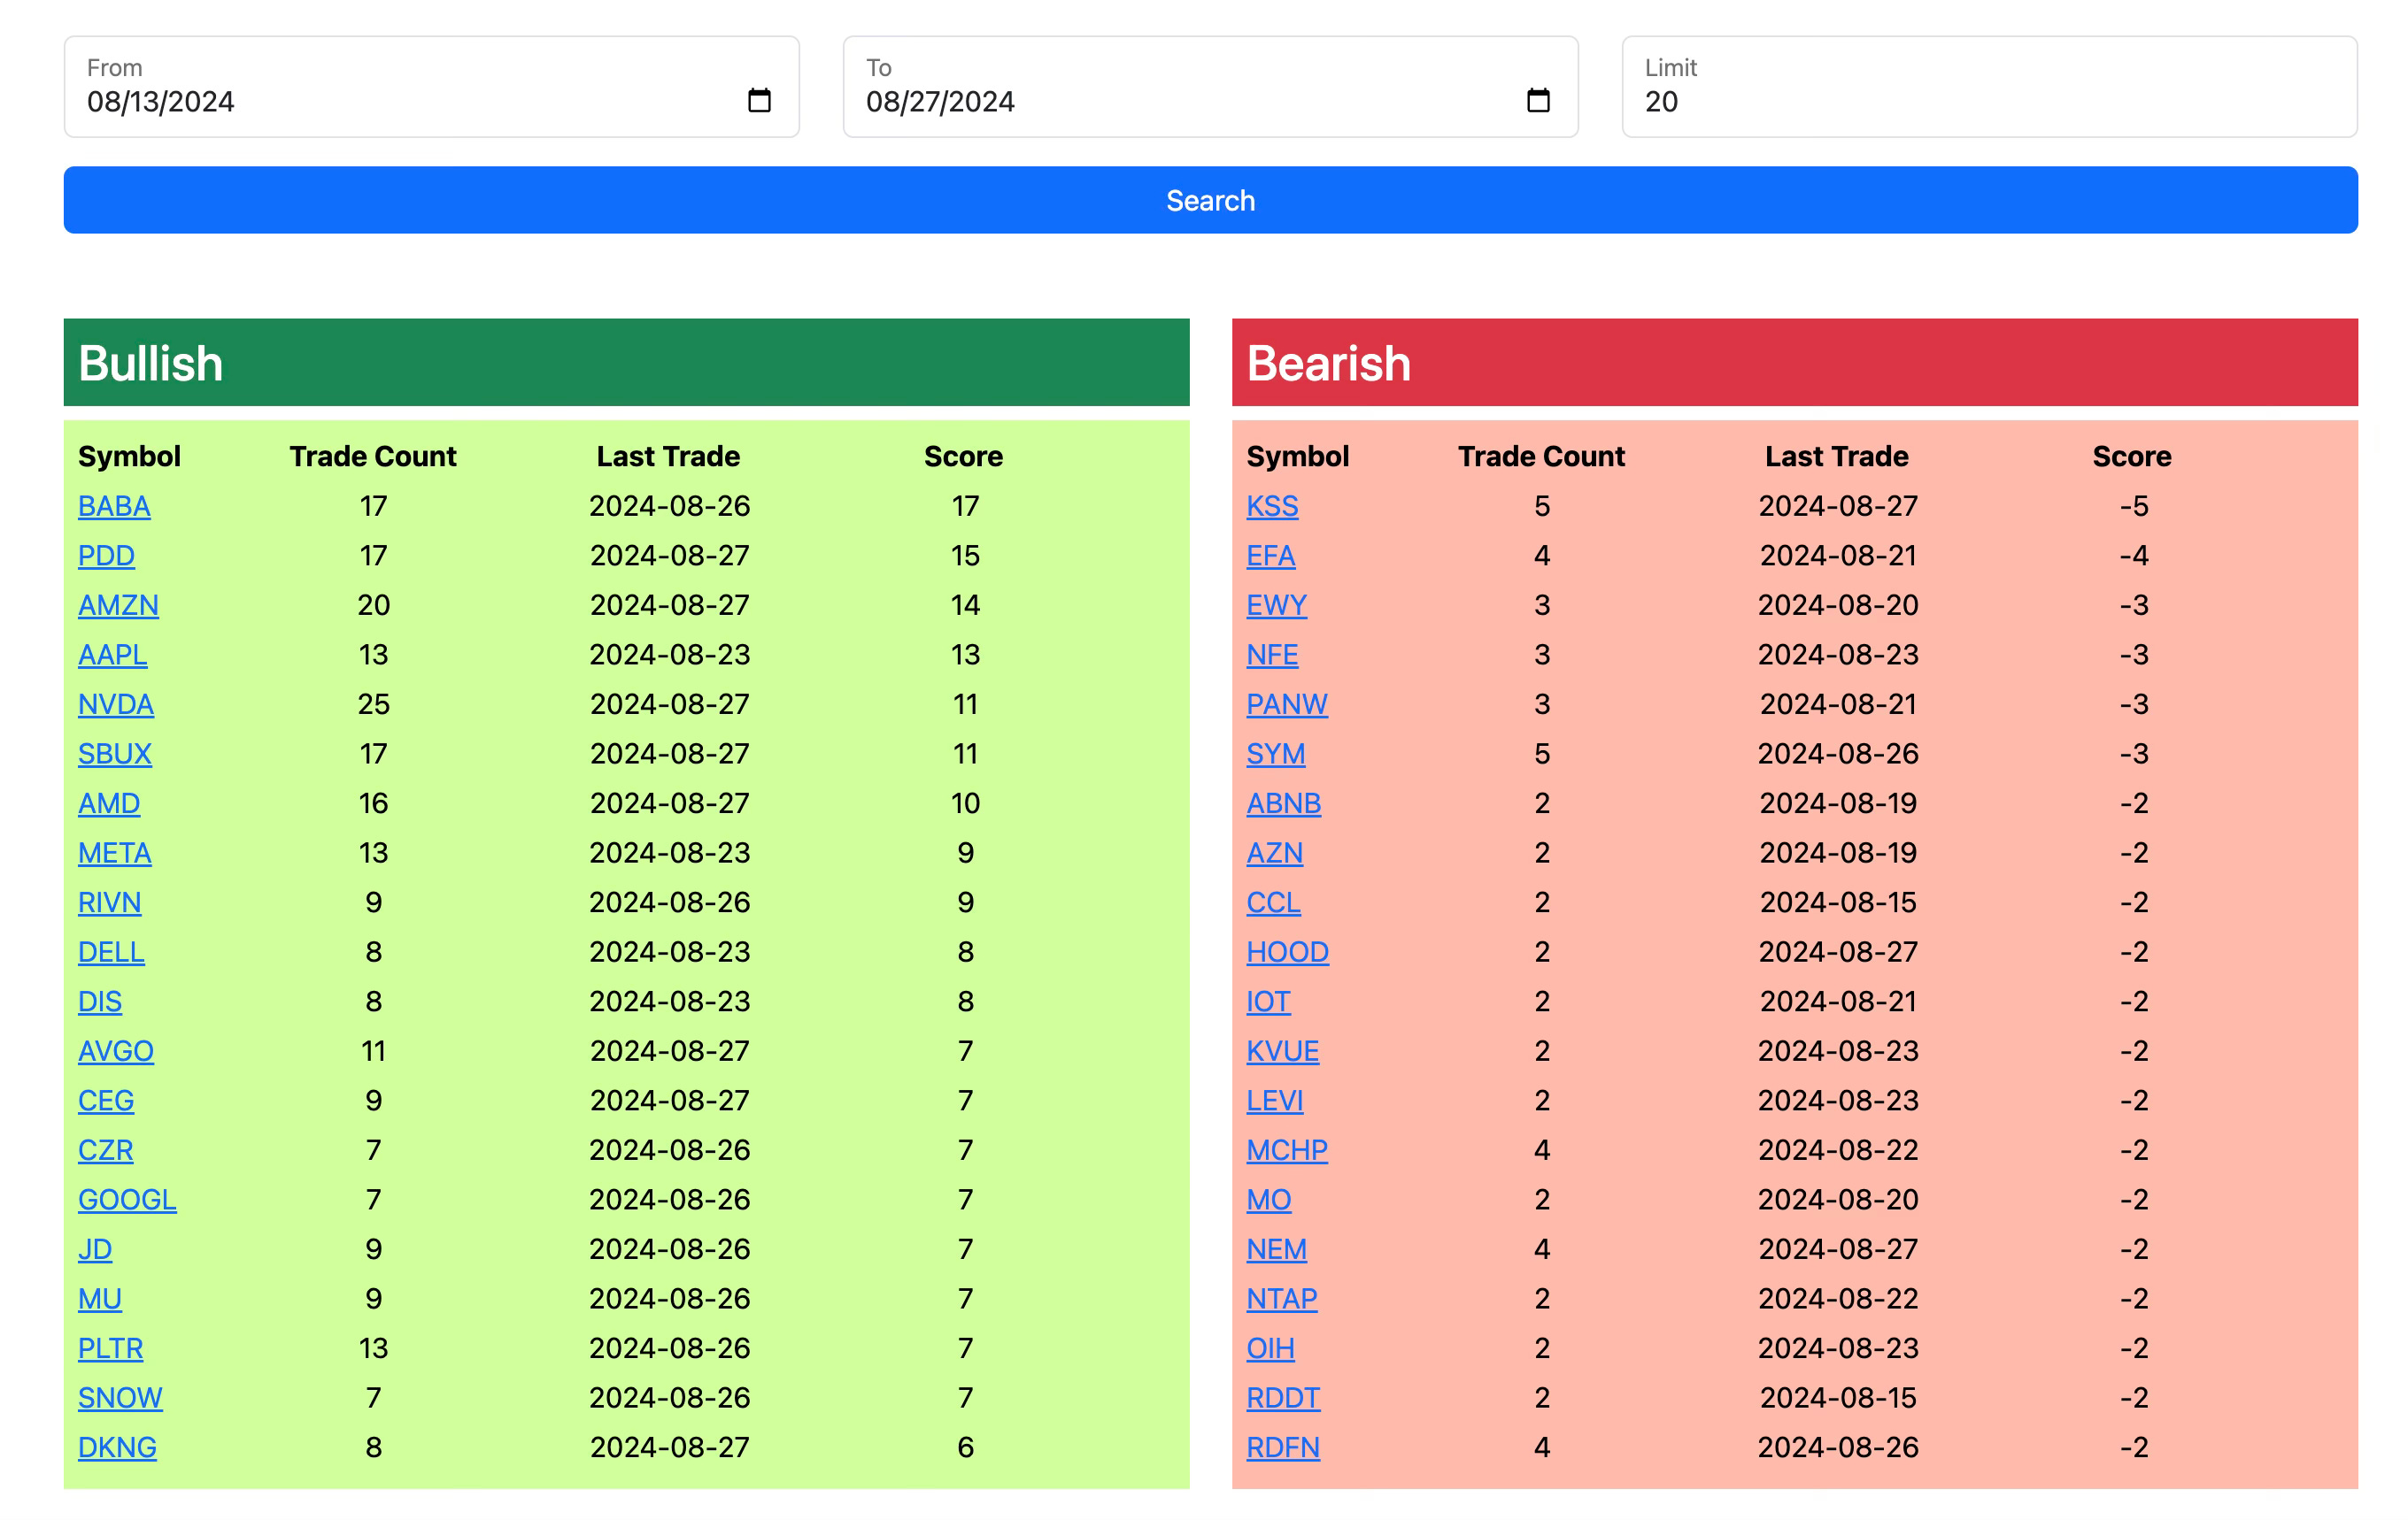Open the RDFN symbol link
The width and height of the screenshot is (2408, 1520).
(1283, 1447)
